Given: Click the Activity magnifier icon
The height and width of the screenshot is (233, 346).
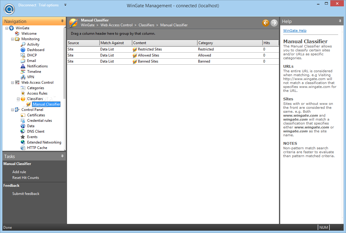Looking at the screenshot, I should 23,44.
